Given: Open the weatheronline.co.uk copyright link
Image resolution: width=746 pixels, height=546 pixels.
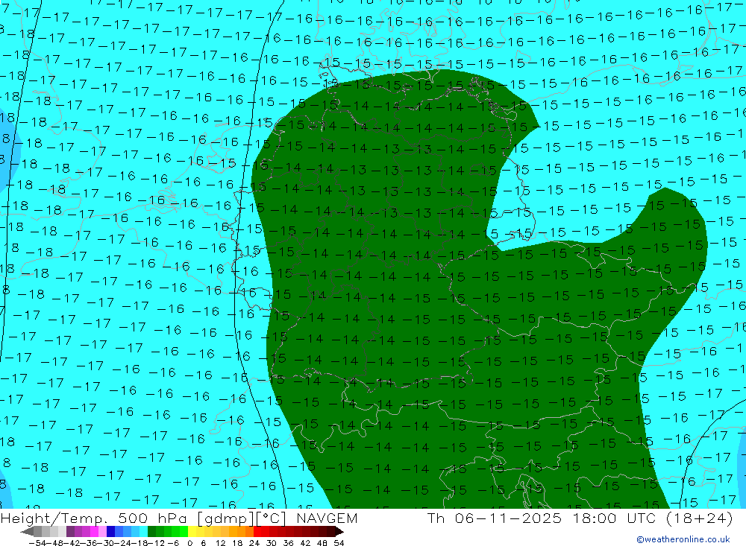Looking at the screenshot, I should pos(683,539).
